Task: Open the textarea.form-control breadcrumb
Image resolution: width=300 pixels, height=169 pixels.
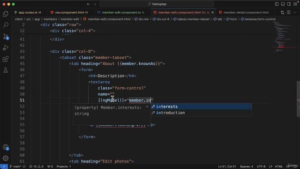Action: coord(258,19)
